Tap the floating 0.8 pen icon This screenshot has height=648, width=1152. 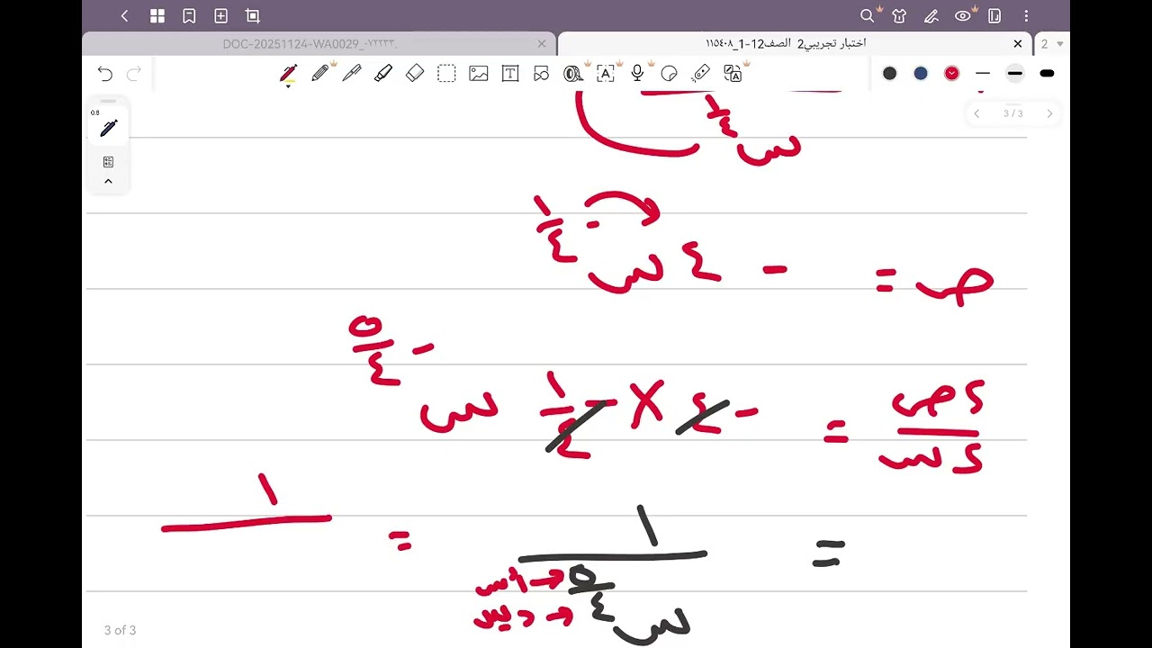point(108,129)
